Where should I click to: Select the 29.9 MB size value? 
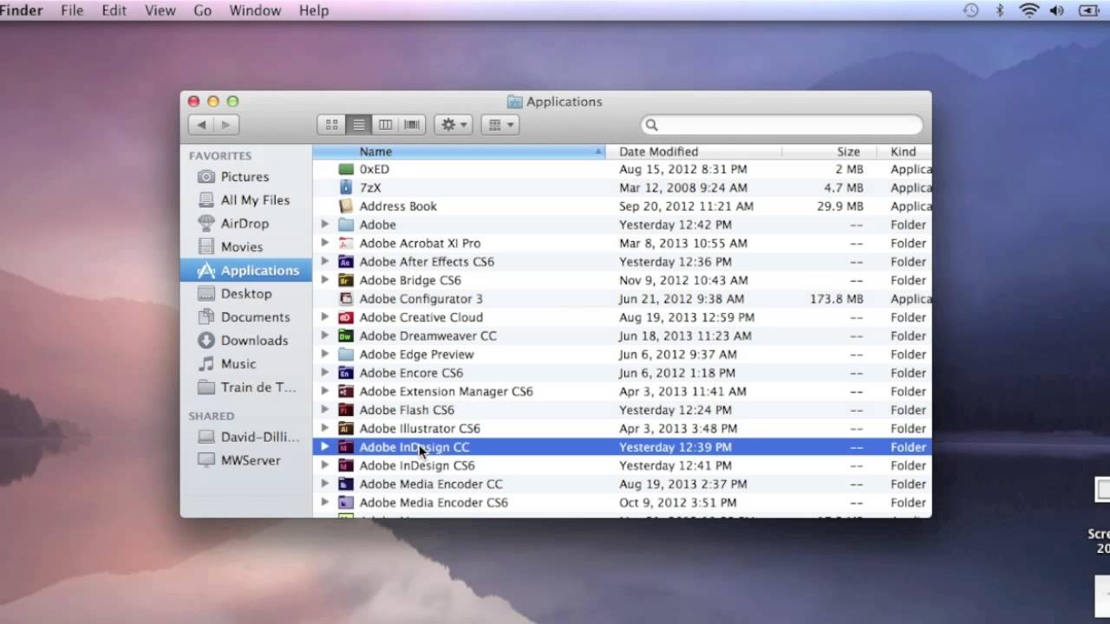pyautogui.click(x=840, y=206)
